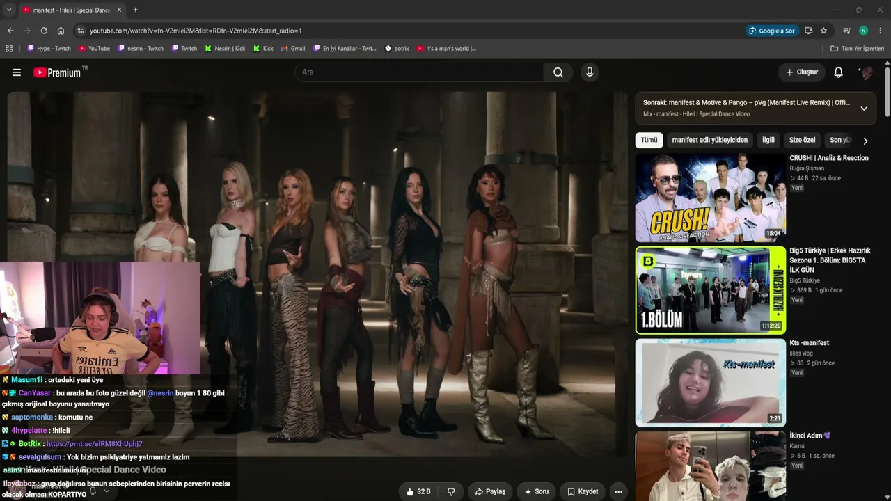Open Buğra Şişman channel name

807,168
